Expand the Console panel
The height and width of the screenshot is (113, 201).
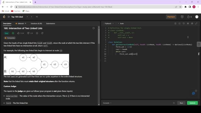[x=107, y=103]
